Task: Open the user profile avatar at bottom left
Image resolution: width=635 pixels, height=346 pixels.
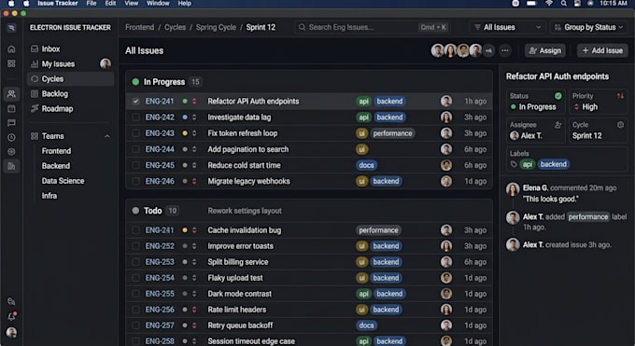Action: (11, 332)
